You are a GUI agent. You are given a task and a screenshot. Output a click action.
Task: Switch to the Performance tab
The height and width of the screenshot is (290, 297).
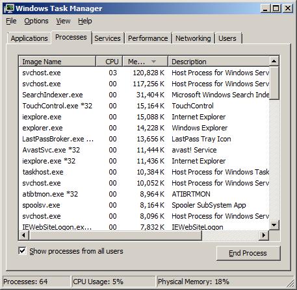click(148, 38)
